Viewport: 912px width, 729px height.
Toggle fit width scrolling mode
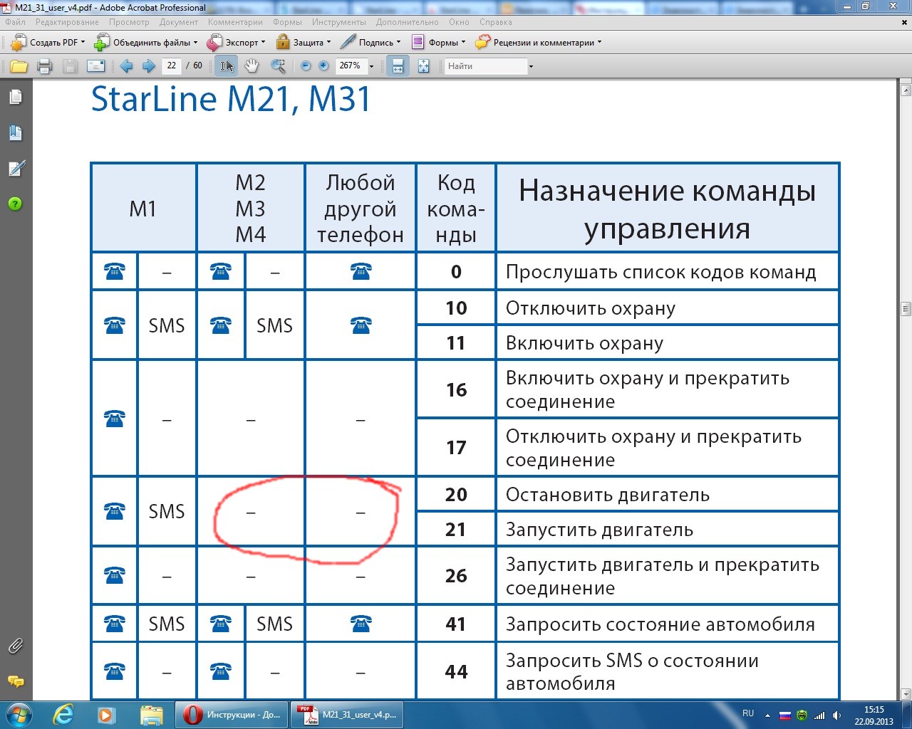coord(398,66)
